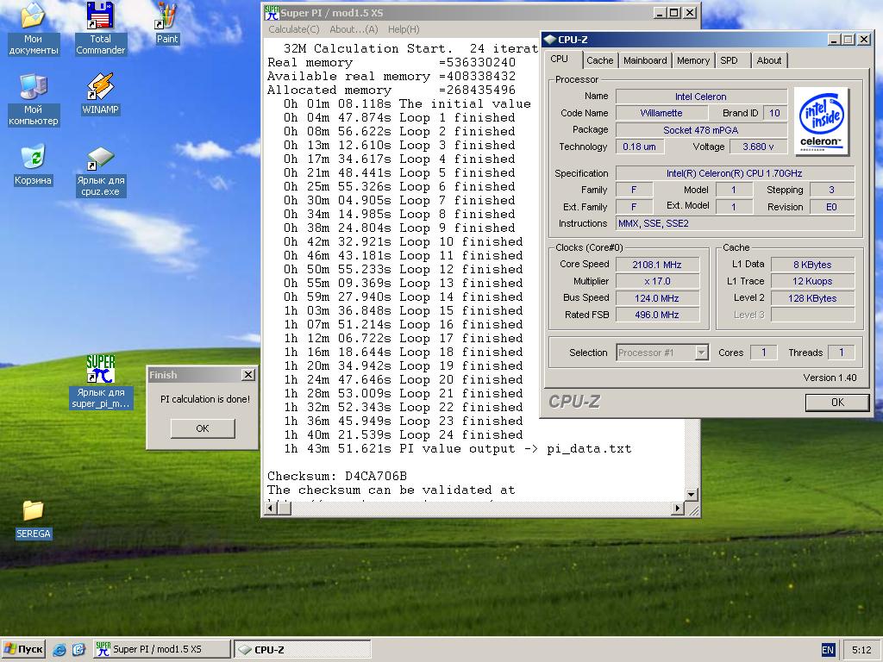Switch to the Mainboard tab
The width and height of the screenshot is (883, 662).
(645, 60)
